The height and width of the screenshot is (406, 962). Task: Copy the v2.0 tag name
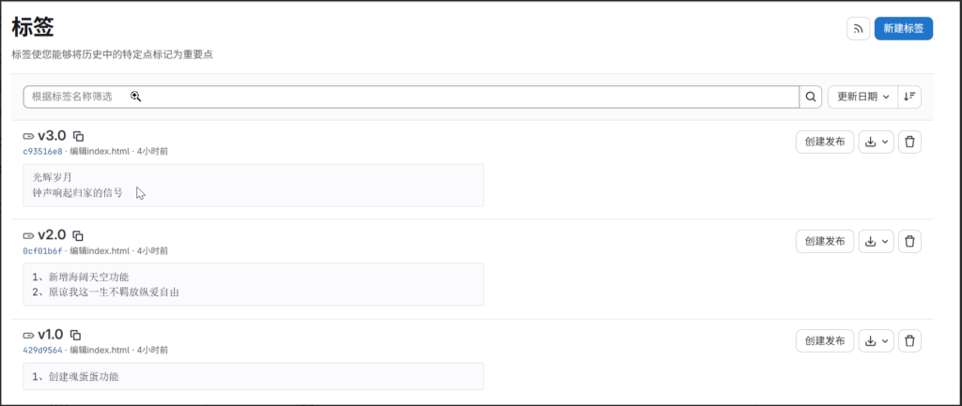79,235
